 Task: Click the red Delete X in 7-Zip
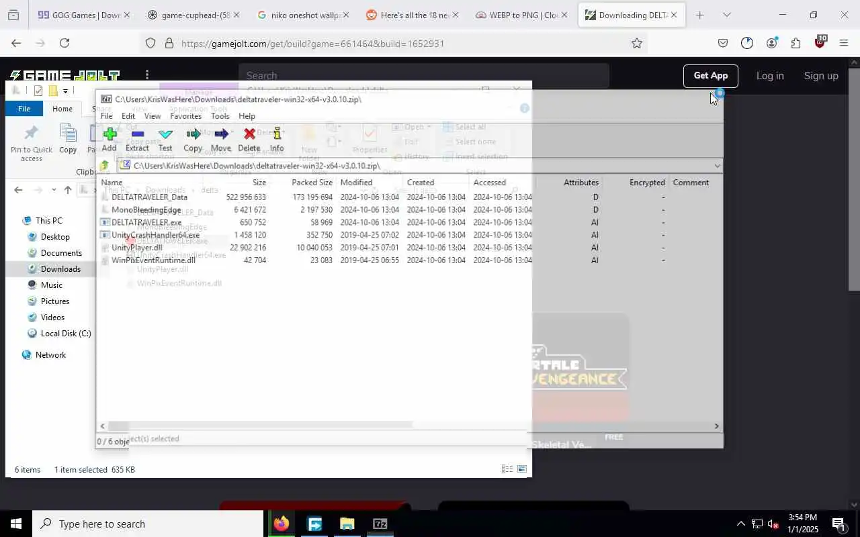[x=249, y=140]
